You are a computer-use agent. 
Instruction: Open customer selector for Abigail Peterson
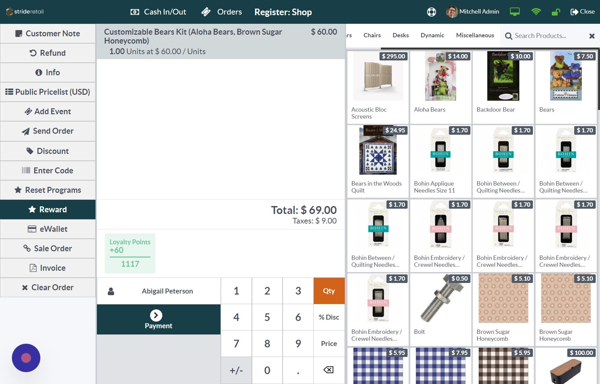pyautogui.click(x=158, y=291)
